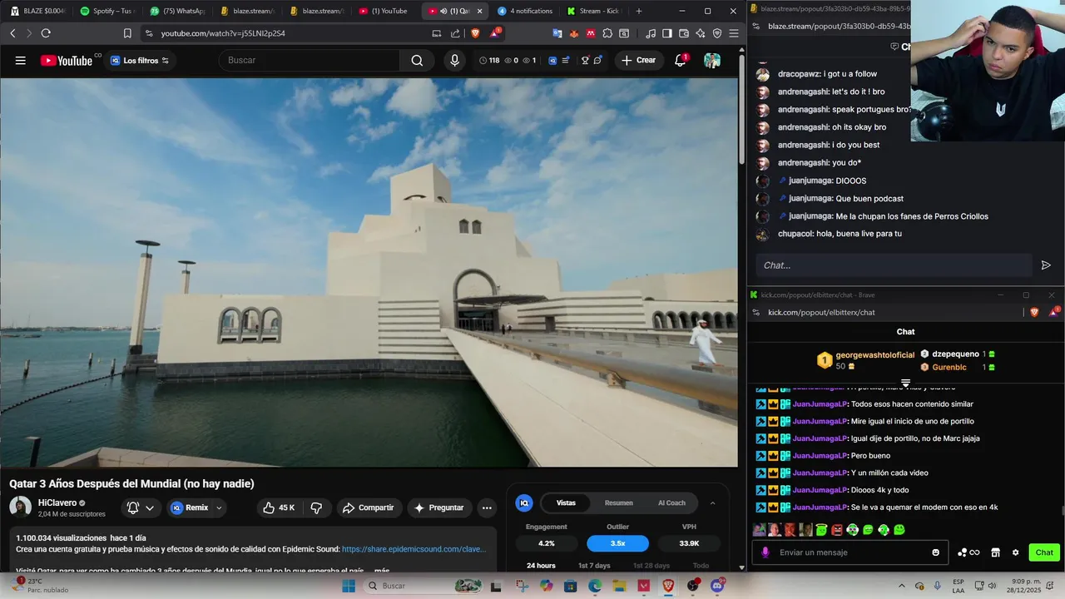This screenshot has height=599, width=1065.
Task: Click the YouTube page scrollbar
Action: click(741, 108)
